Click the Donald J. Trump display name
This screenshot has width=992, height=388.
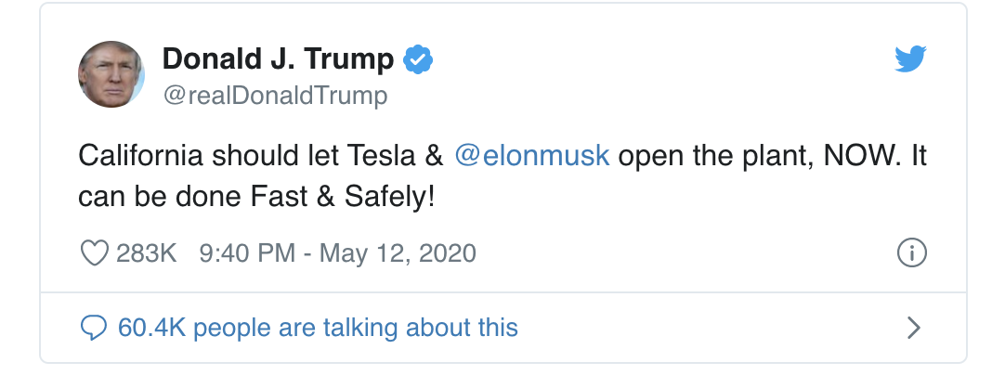(x=278, y=60)
